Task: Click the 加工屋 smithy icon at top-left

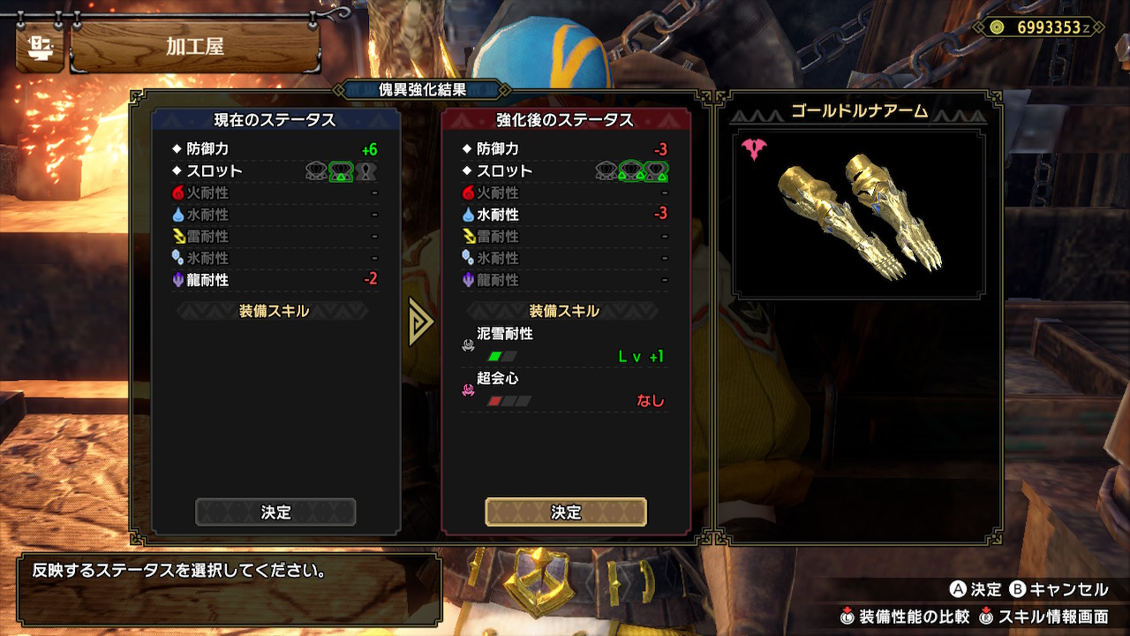Action: 40,47
